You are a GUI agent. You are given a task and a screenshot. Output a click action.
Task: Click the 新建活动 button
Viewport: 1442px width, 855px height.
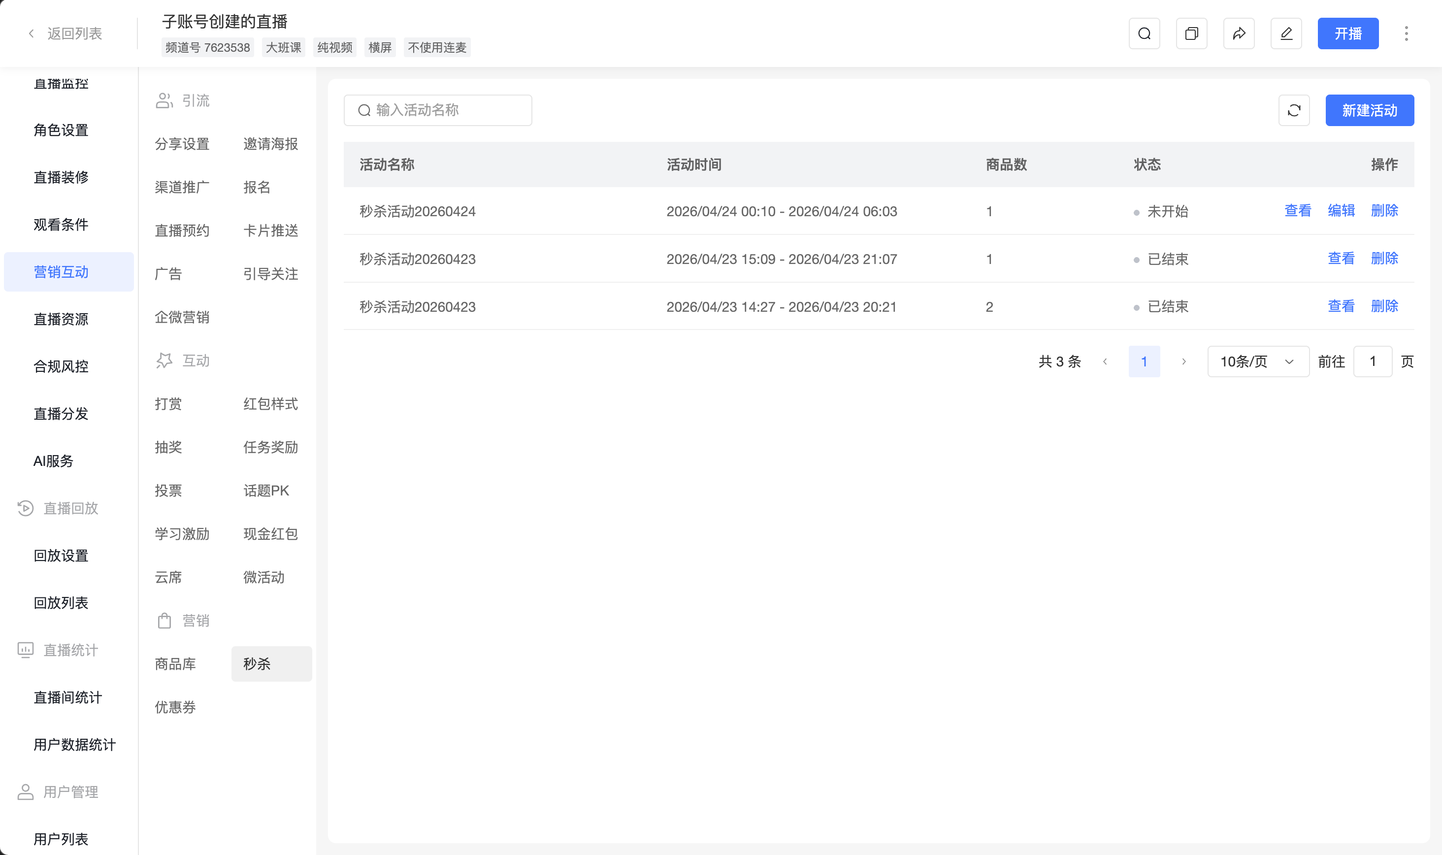(x=1370, y=110)
